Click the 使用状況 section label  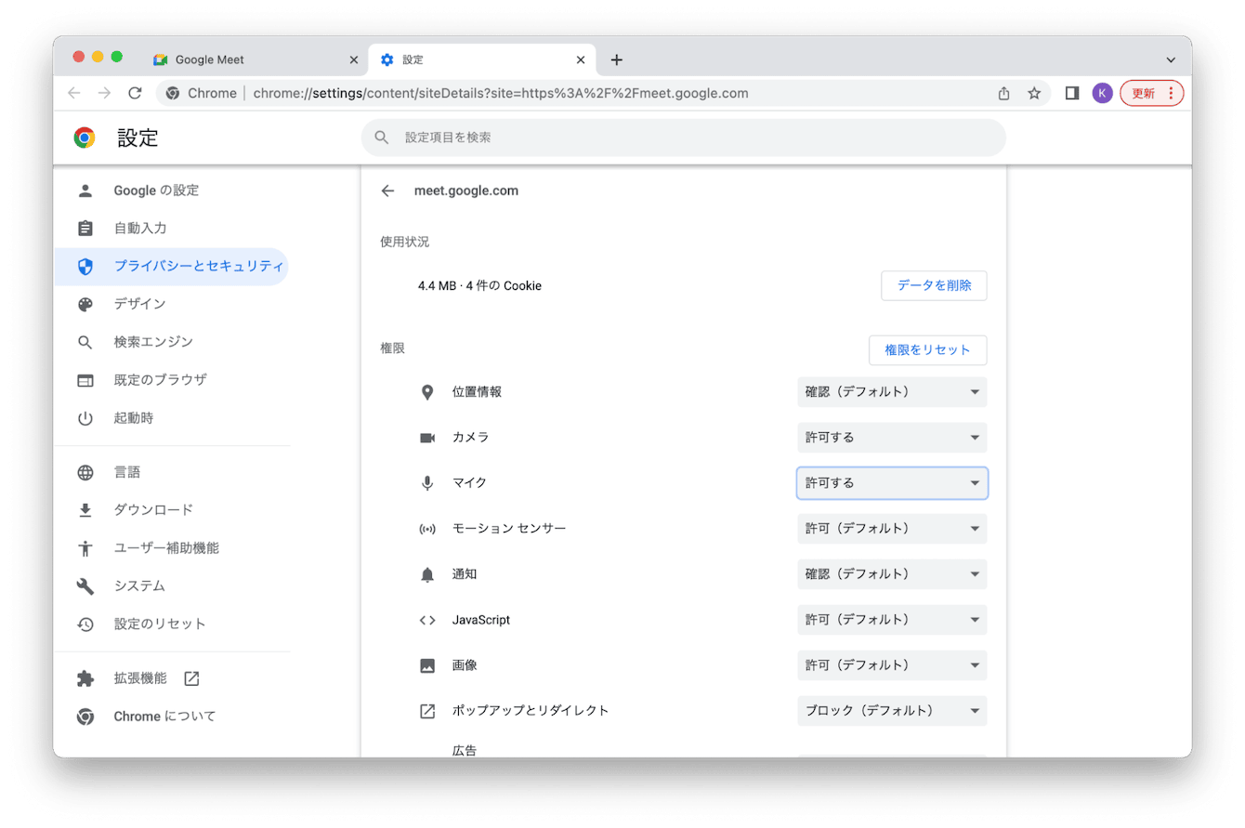[x=404, y=242]
